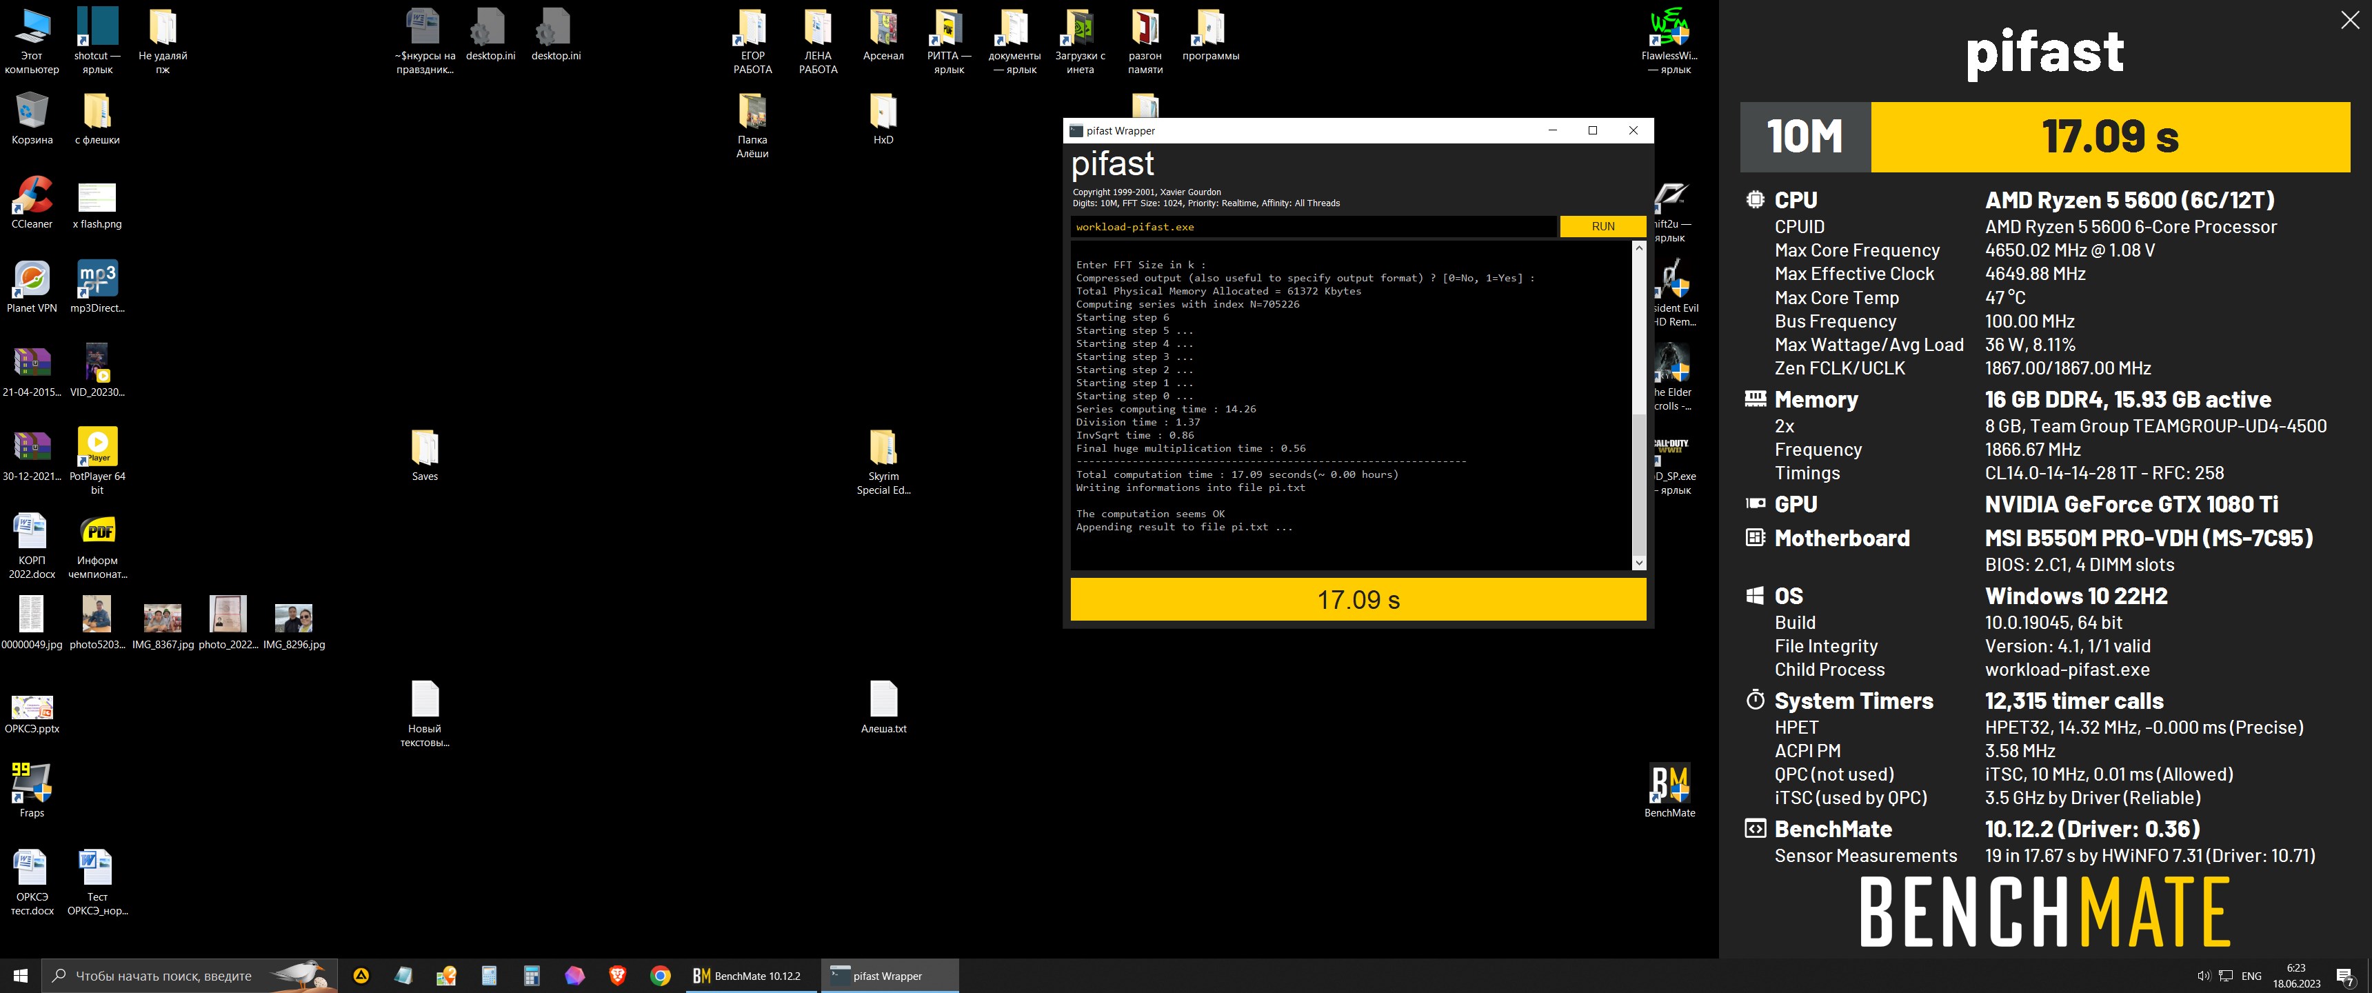Select the Skyrim Special Edition folder icon
This screenshot has width=2372, height=993.
click(883, 461)
